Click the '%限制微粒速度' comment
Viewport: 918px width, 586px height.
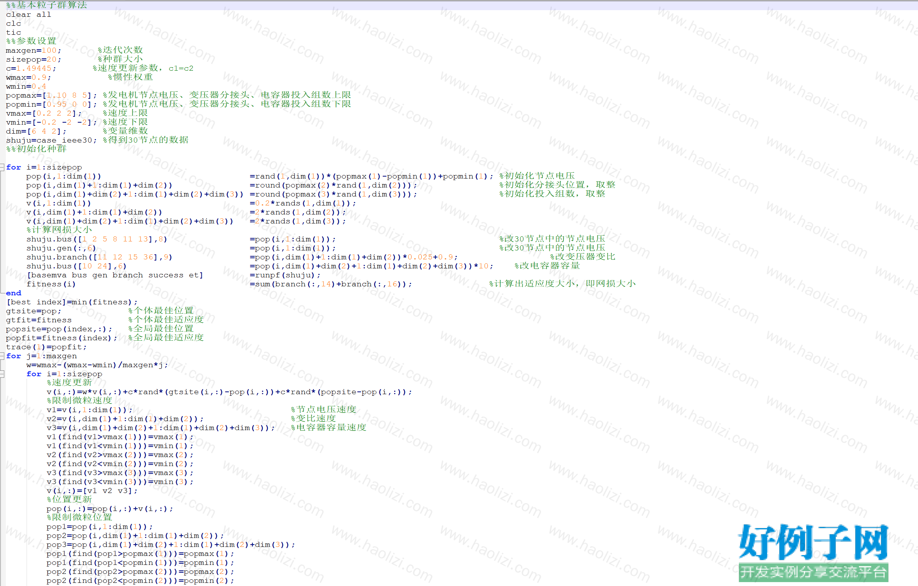tap(79, 400)
